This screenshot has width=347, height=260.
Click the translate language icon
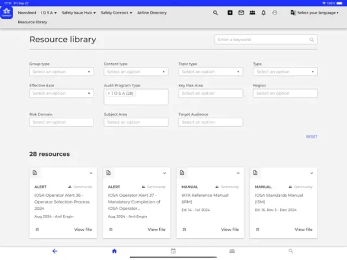click(x=293, y=12)
